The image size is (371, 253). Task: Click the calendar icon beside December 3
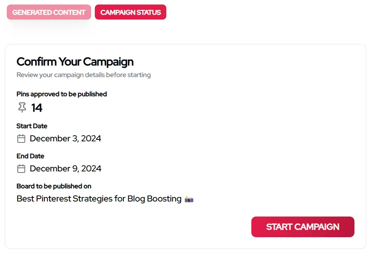tap(21, 139)
